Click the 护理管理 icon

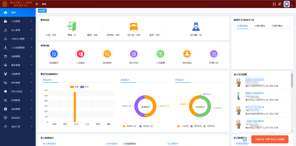(x=6, y=100)
